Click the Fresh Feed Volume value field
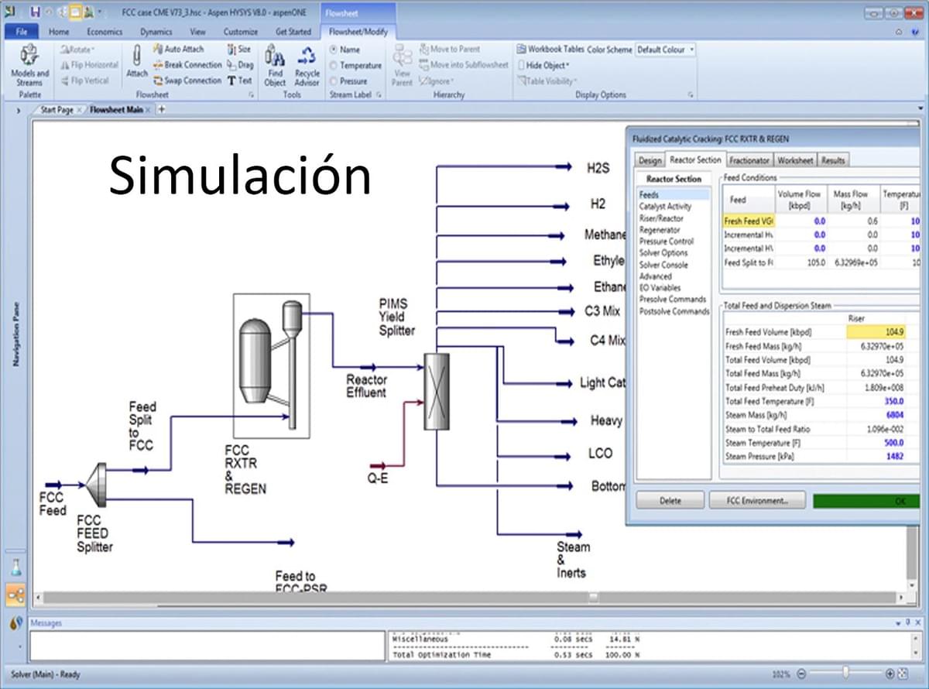 876,332
